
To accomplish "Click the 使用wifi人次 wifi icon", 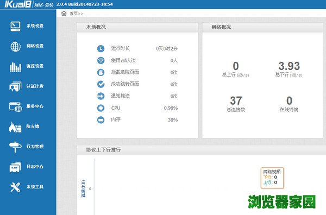I will pyautogui.click(x=101, y=60).
